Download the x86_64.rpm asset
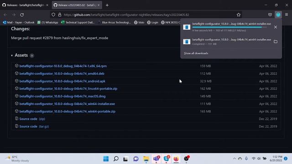The width and height of the screenshot is (292, 164). tap(63, 66)
